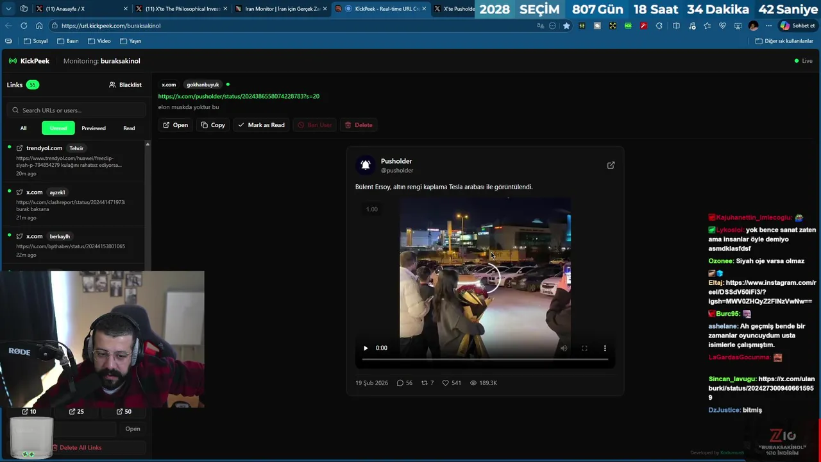Click the Pusholder profile avatar
This screenshot has width=821, height=462.
tap(365, 166)
